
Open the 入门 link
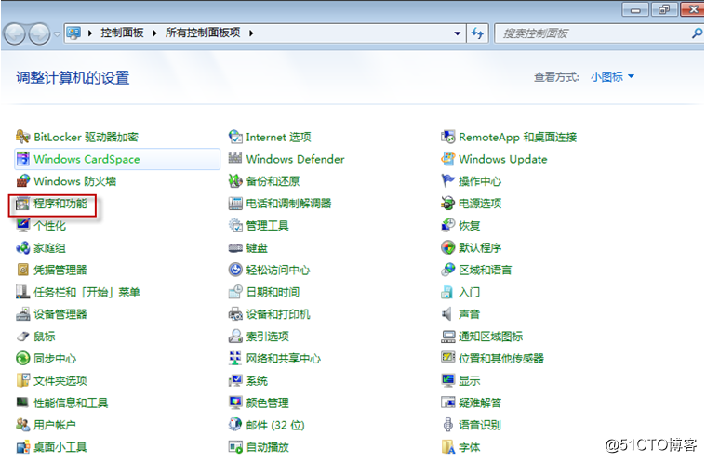click(469, 292)
